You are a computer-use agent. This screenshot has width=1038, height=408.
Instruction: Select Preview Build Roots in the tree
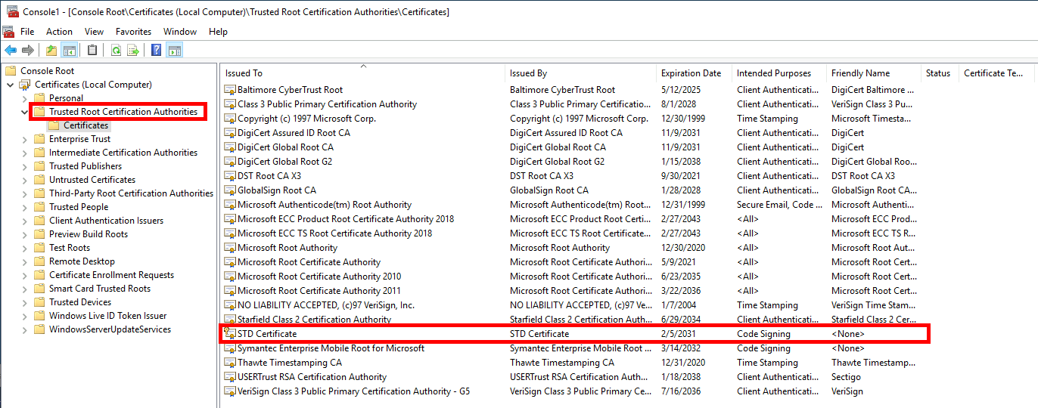click(89, 234)
